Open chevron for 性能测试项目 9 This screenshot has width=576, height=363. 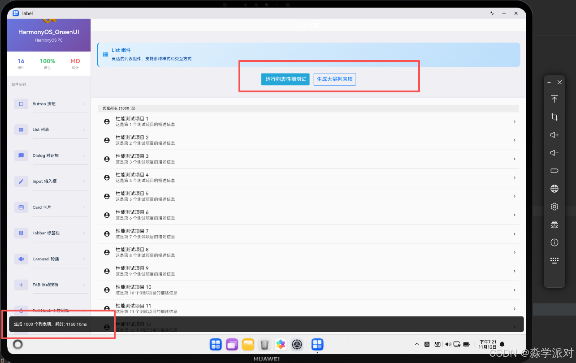(x=514, y=271)
